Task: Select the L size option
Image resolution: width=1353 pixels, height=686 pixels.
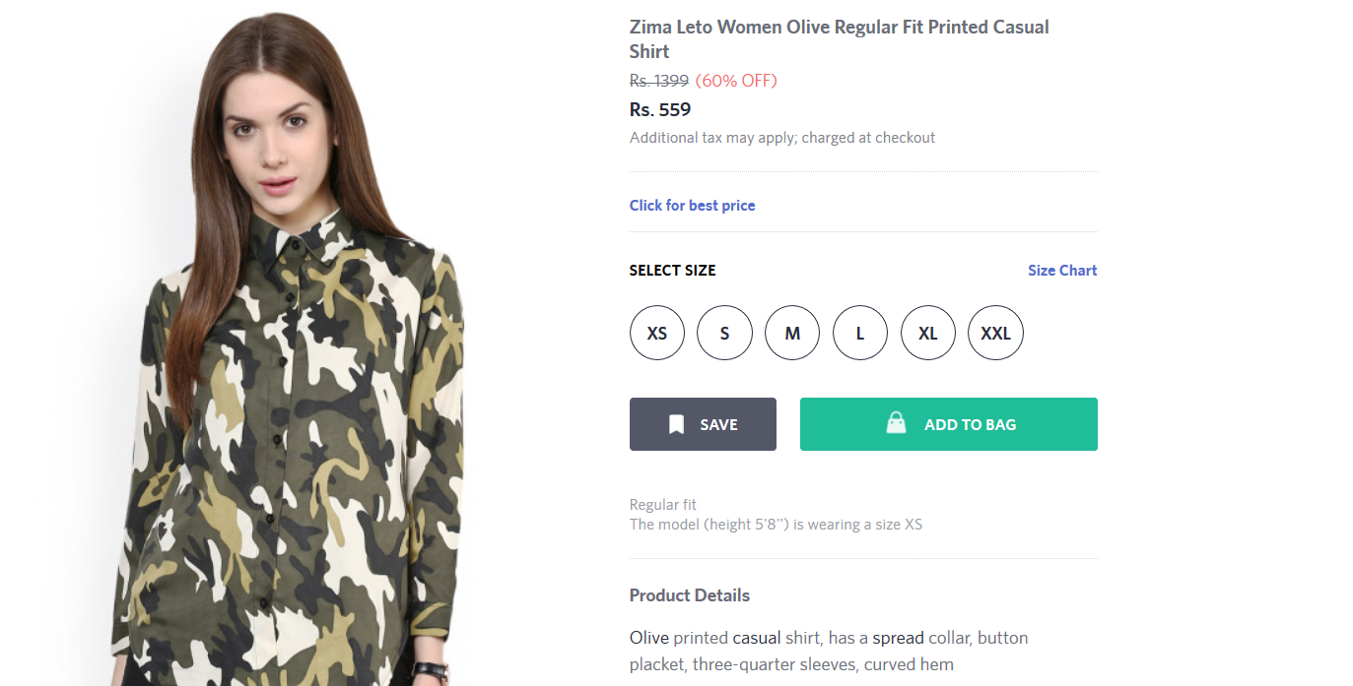Action: pyautogui.click(x=860, y=333)
